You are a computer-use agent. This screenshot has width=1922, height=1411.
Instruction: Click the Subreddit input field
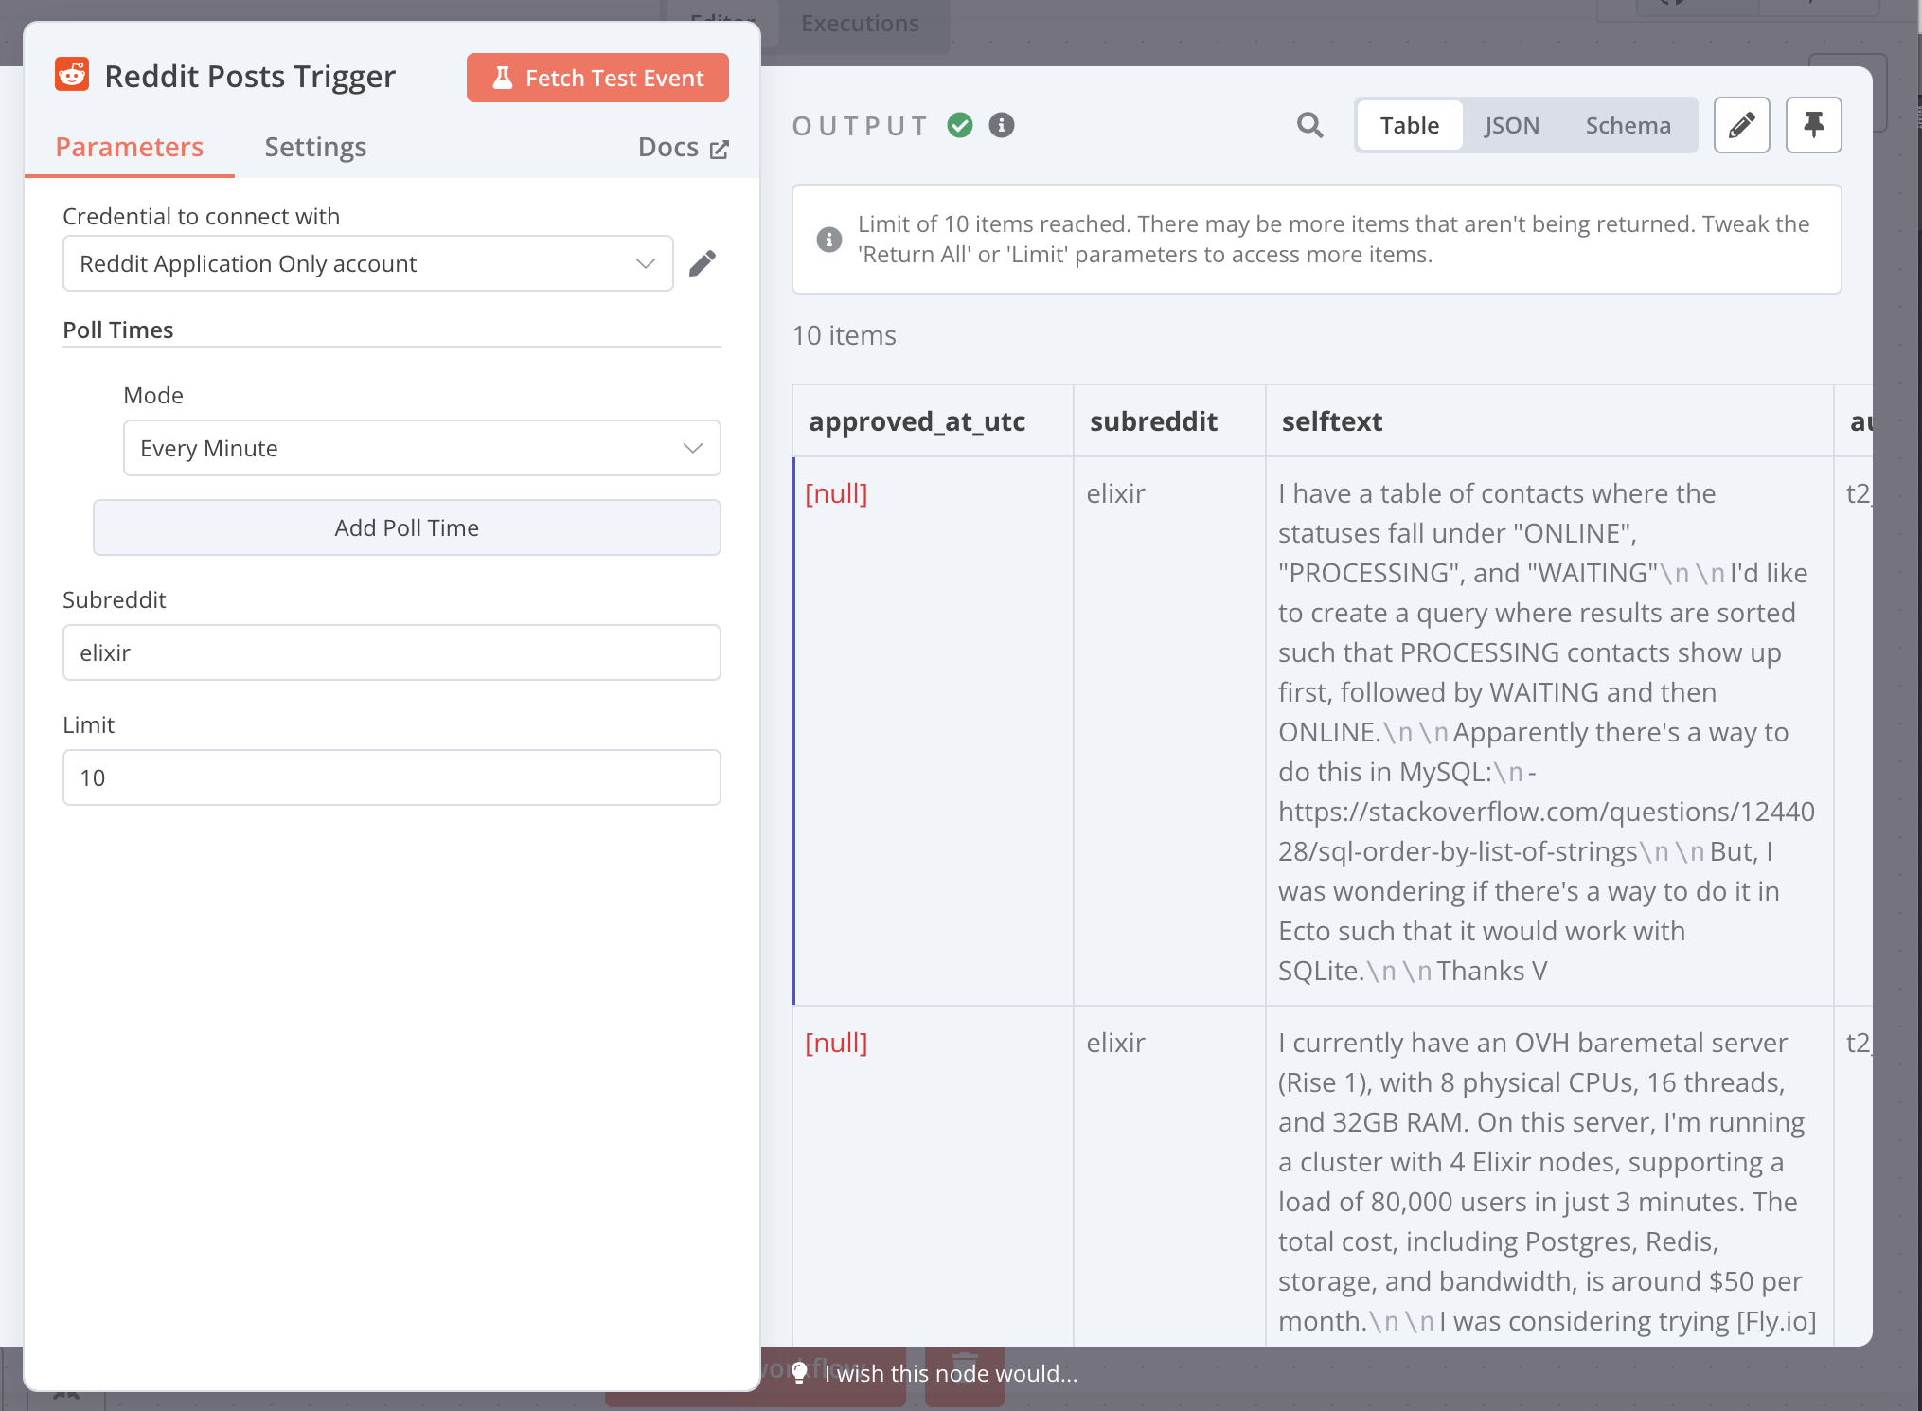tap(391, 652)
